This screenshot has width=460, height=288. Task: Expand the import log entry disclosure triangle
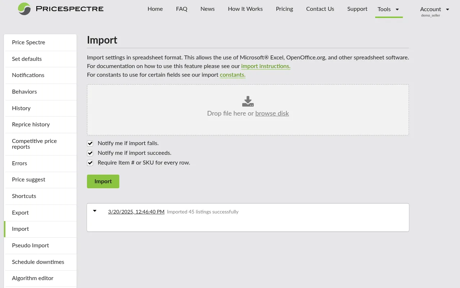95,211
